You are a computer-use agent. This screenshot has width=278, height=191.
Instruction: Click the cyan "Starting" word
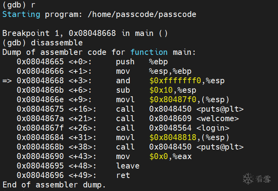[21, 15]
